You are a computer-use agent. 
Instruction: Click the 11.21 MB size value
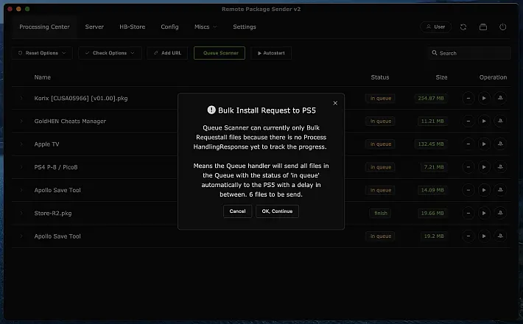point(432,121)
